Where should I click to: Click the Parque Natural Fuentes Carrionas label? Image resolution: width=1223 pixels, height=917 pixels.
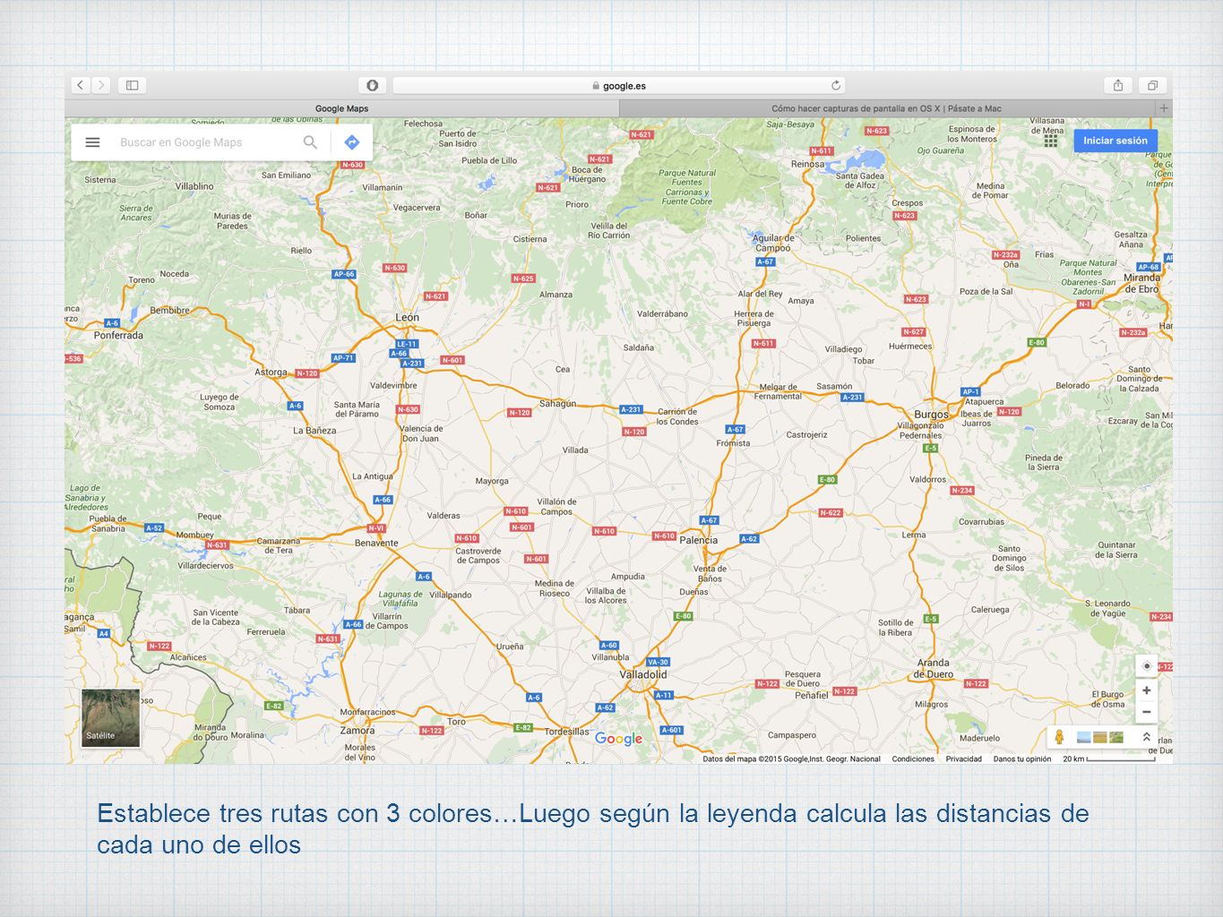click(687, 187)
